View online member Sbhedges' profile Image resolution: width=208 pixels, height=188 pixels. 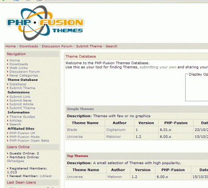click(x=16, y=161)
